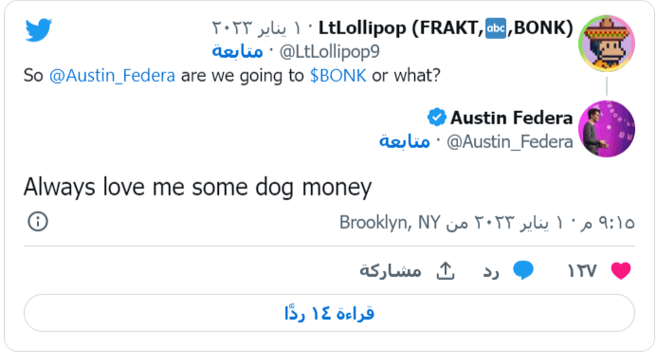Image resolution: width=657 pixels, height=352 pixels.
Task: Open the ١٢٧ likes count
Action: click(x=581, y=271)
